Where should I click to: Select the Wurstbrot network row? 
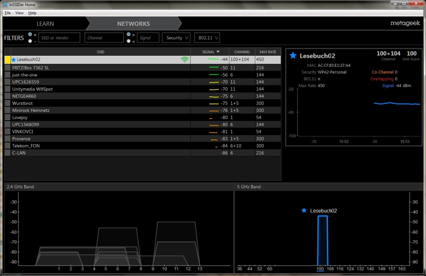pyautogui.click(x=142, y=103)
